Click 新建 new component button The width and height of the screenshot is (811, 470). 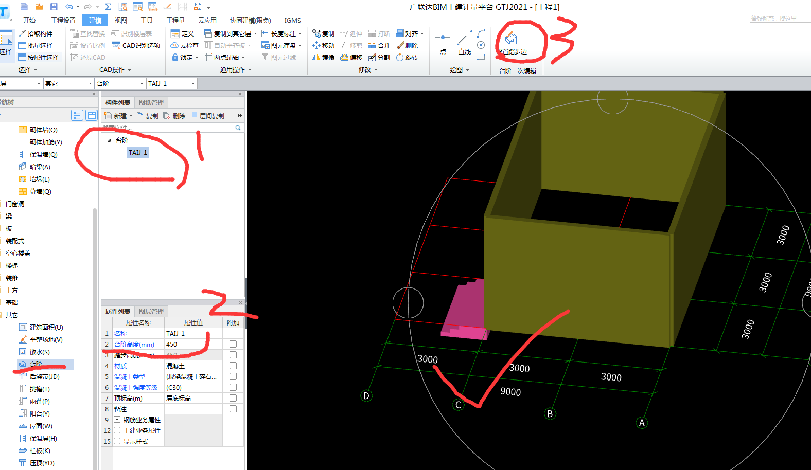pos(116,116)
